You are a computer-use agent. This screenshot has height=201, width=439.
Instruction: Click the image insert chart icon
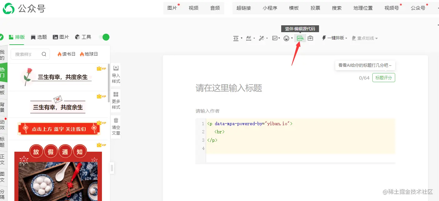275,38
